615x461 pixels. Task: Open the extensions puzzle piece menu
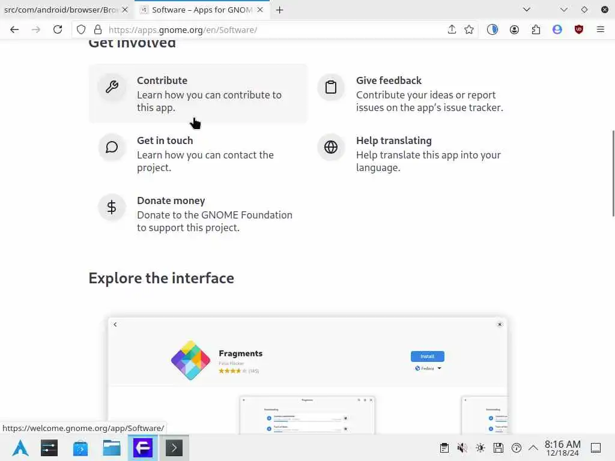click(x=536, y=29)
